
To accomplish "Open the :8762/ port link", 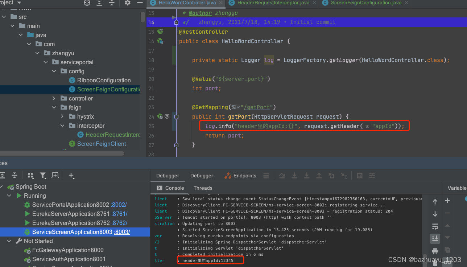I will [119, 223].
